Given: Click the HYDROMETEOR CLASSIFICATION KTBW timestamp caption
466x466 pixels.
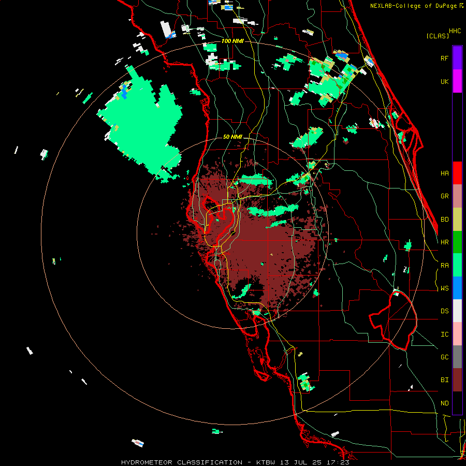Looking at the screenshot, I should click(x=235, y=462).
